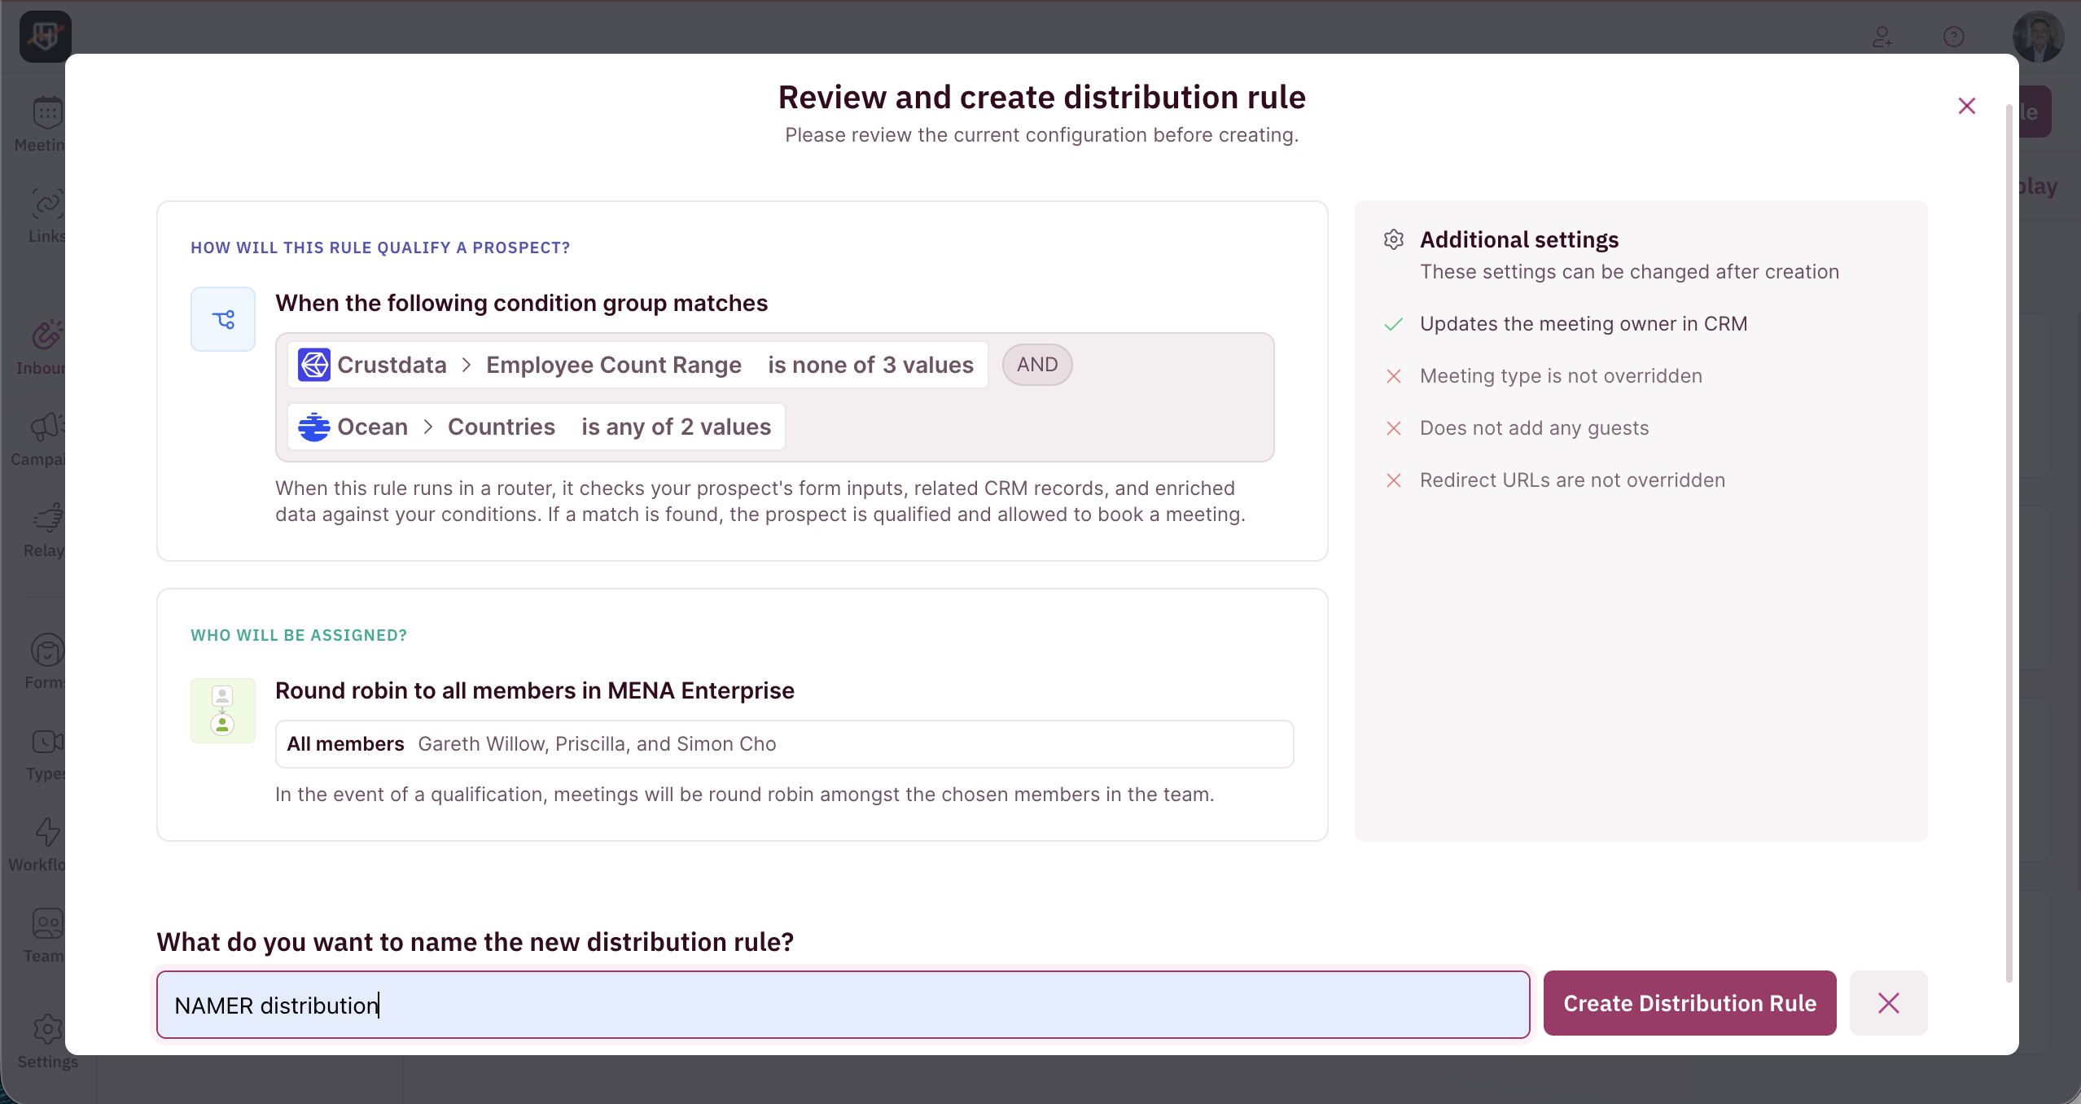Open the user profile avatar
The image size is (2081, 1104).
pyautogui.click(x=2038, y=37)
